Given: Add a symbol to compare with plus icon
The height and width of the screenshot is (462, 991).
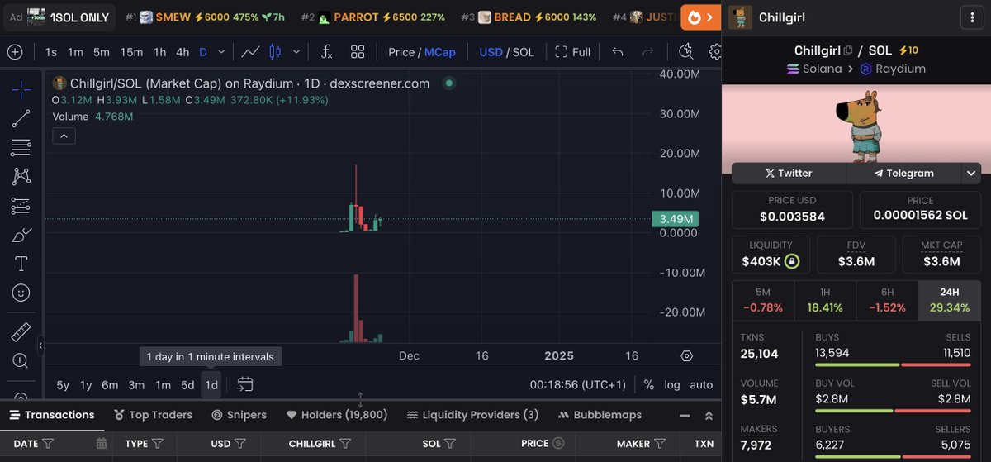Looking at the screenshot, I should point(15,52).
